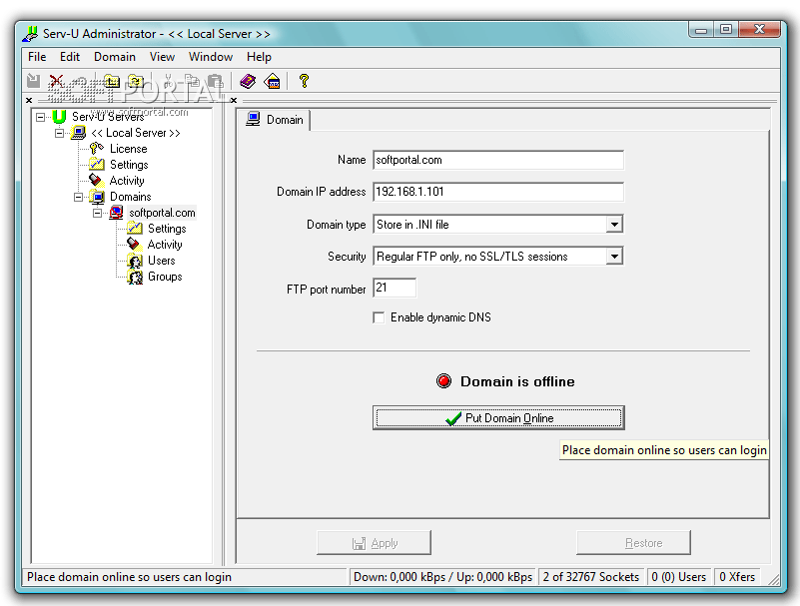Click the folder with up-level toolbar icon
The image size is (800, 606).
click(x=112, y=81)
